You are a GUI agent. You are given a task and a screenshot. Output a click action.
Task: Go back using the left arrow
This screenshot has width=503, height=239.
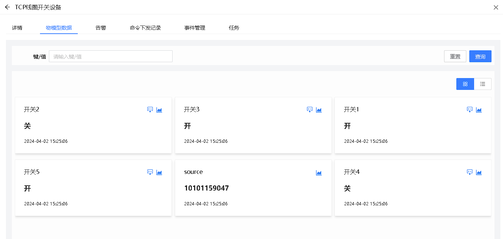[x=7, y=7]
